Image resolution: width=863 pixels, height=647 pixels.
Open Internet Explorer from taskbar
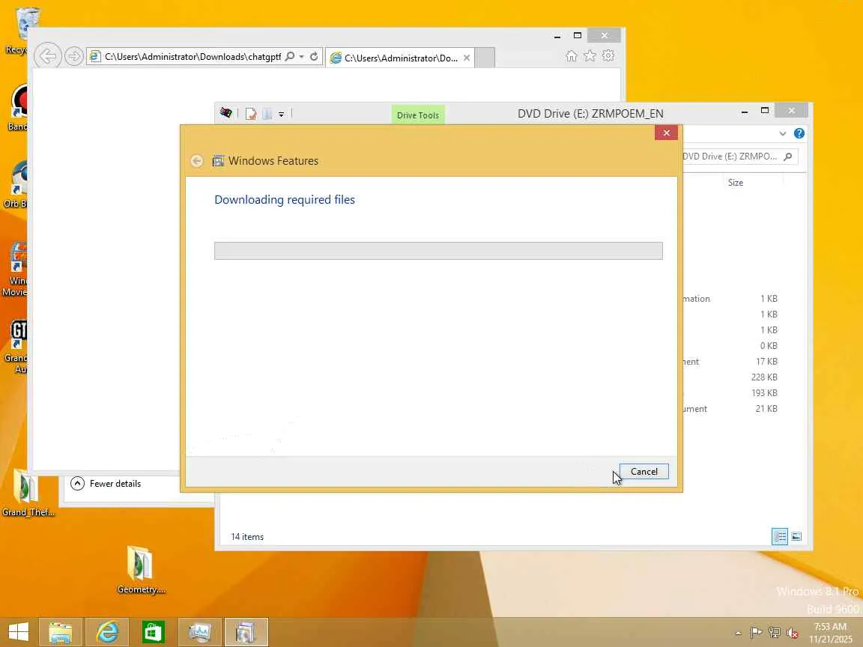[107, 632]
